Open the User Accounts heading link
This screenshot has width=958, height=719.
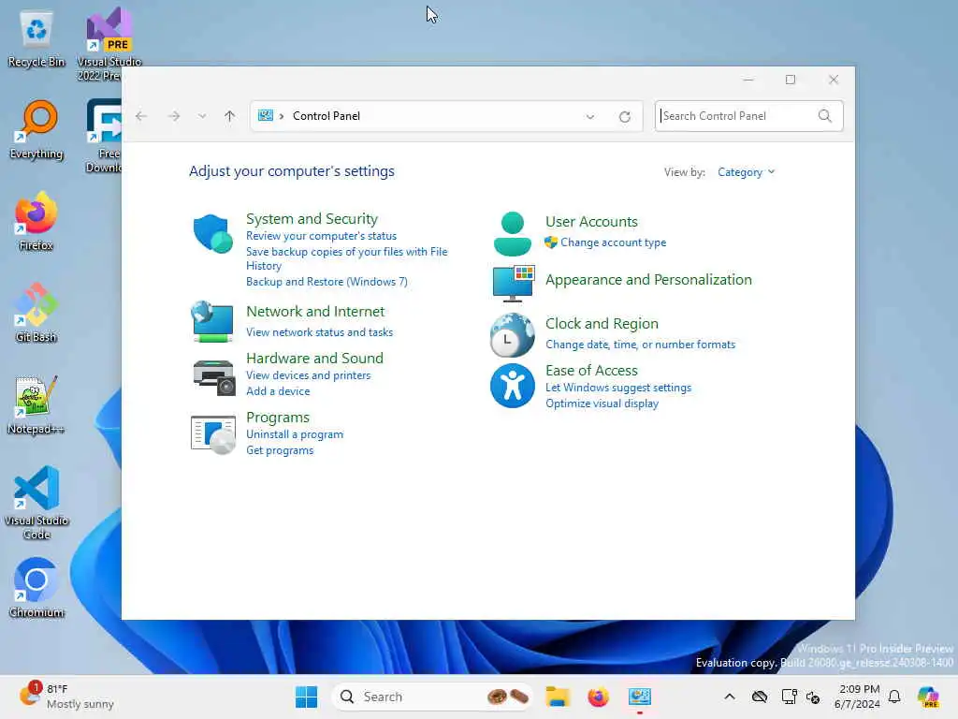click(591, 222)
